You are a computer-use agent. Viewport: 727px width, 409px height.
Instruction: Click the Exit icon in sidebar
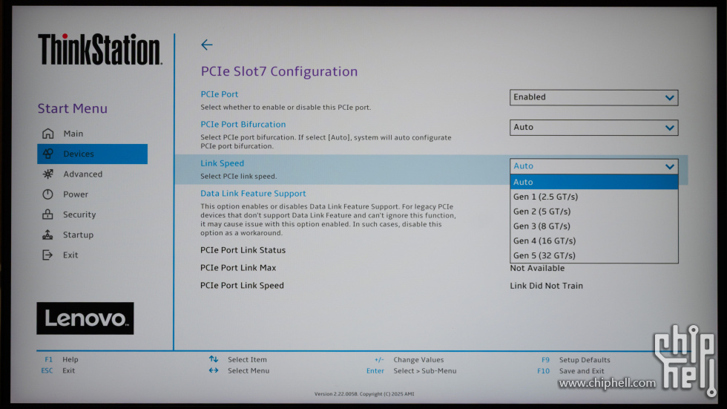[x=48, y=255]
